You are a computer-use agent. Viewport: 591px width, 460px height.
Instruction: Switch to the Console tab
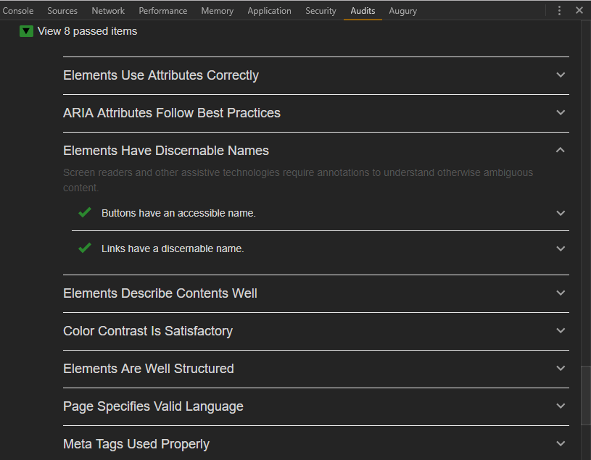pyautogui.click(x=18, y=11)
